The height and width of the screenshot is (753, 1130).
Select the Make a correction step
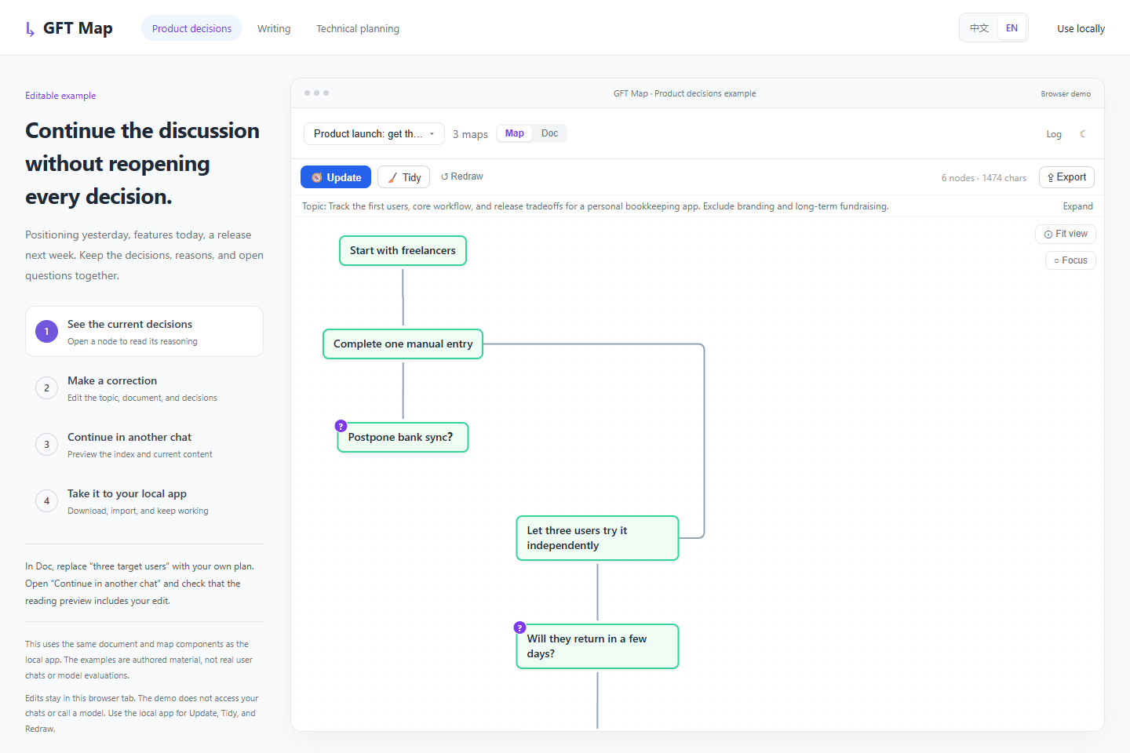[x=144, y=388]
